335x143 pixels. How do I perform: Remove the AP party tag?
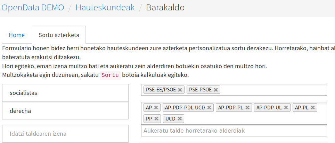tap(156, 108)
